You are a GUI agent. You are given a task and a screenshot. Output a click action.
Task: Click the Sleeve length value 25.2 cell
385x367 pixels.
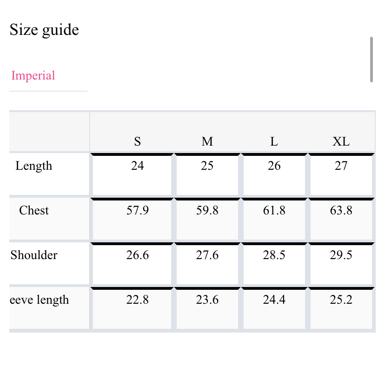(341, 308)
